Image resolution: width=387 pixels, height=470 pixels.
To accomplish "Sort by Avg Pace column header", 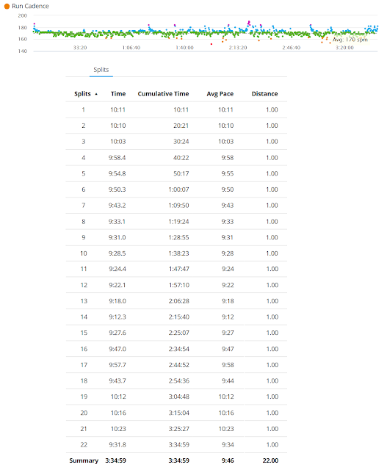I will click(220, 94).
